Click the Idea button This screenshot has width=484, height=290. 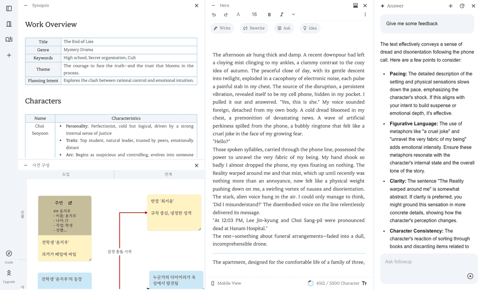[x=310, y=28]
